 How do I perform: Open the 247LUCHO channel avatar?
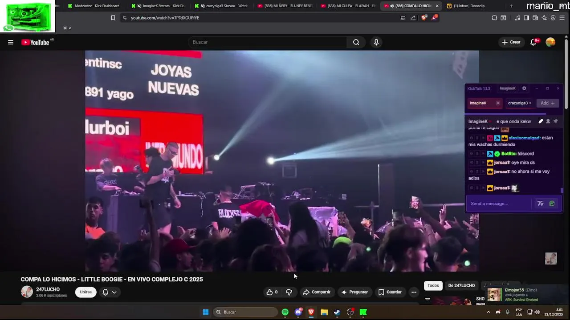pos(27,292)
